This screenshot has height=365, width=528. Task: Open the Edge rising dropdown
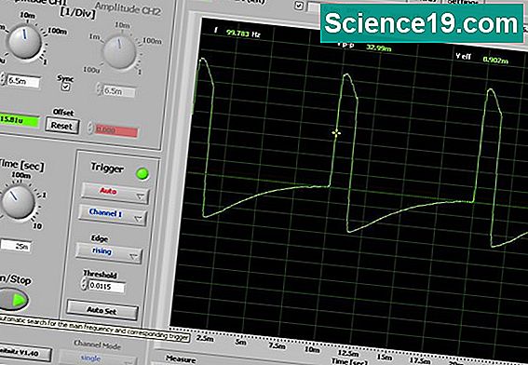(109, 252)
